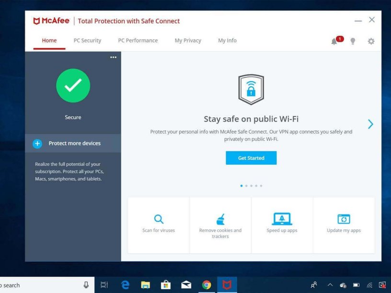The image size is (391, 293).
Task: Open Update my apps
Action: point(344,224)
